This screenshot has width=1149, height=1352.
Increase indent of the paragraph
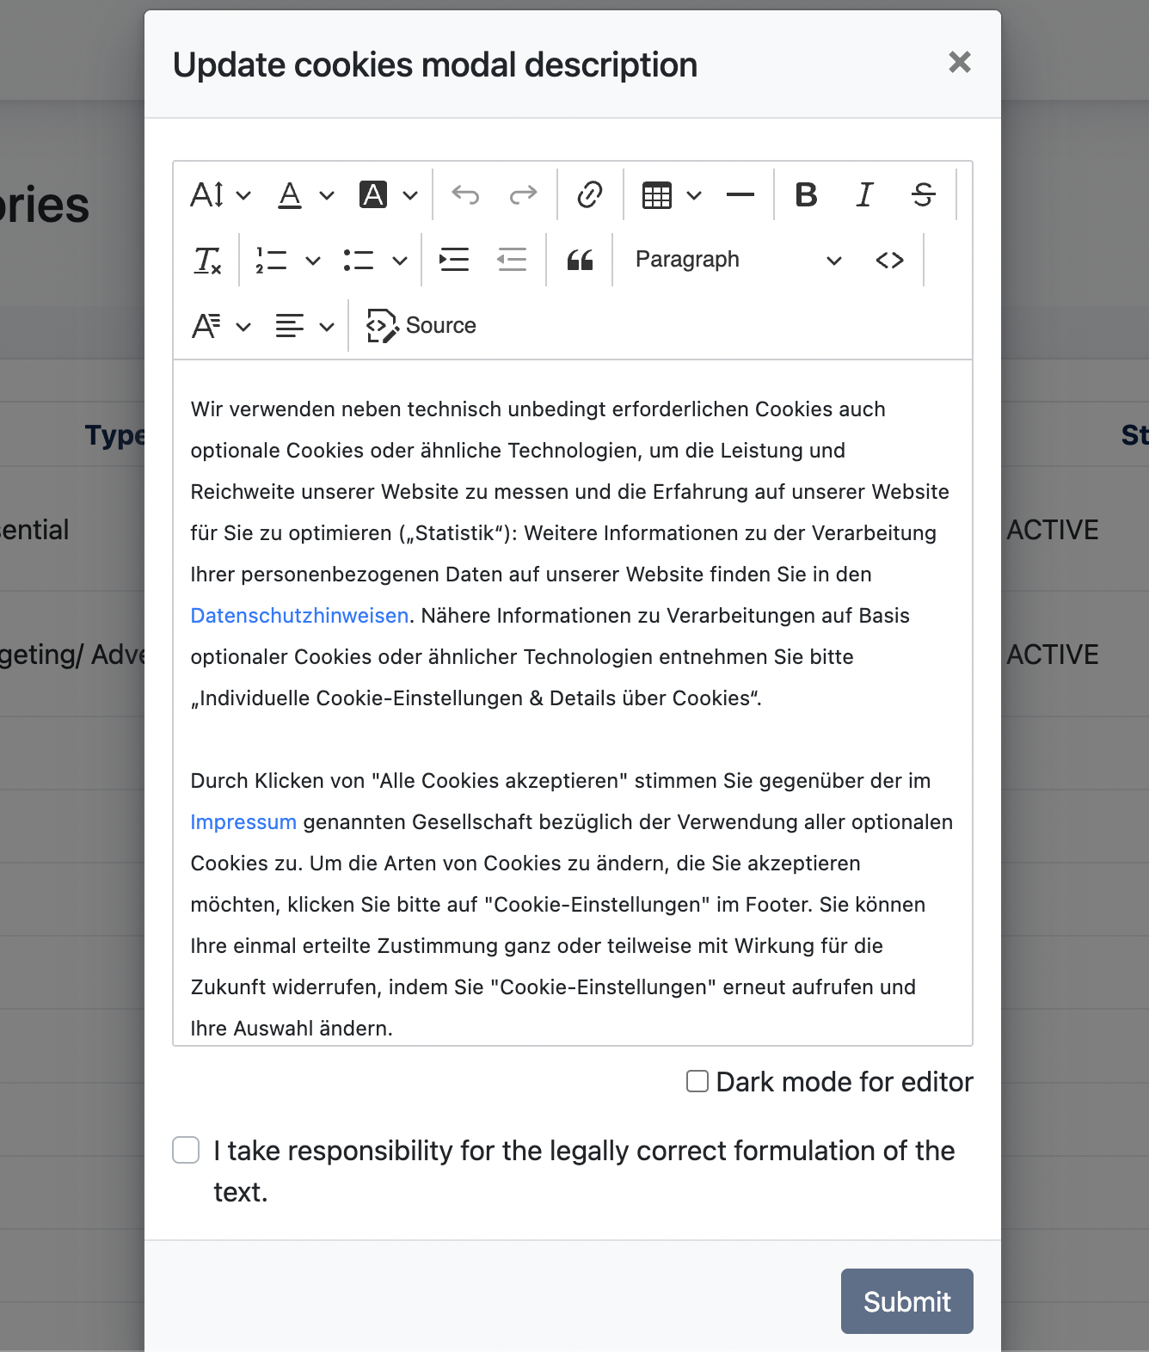(454, 260)
